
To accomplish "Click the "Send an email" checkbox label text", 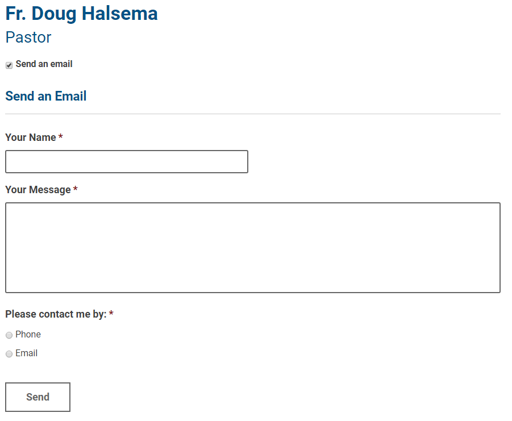I will tap(44, 64).
